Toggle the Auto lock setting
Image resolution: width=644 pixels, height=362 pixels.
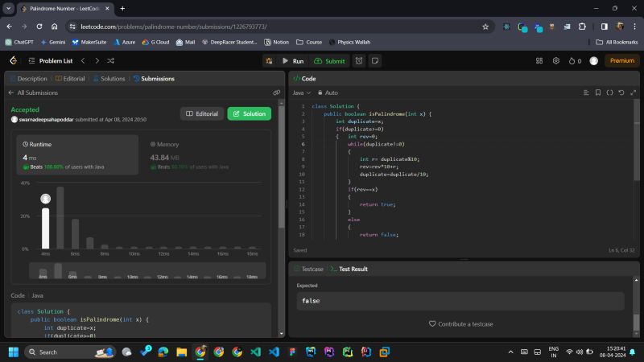328,93
